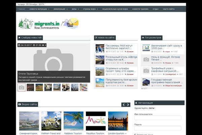Show previous videos with left arrow

(124, 105)
